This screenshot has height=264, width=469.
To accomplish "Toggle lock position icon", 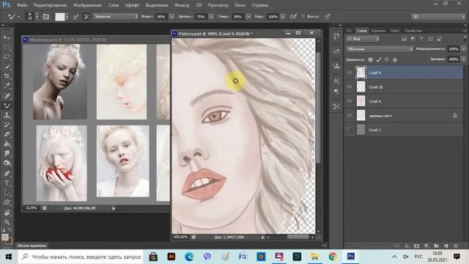I will (x=387, y=59).
